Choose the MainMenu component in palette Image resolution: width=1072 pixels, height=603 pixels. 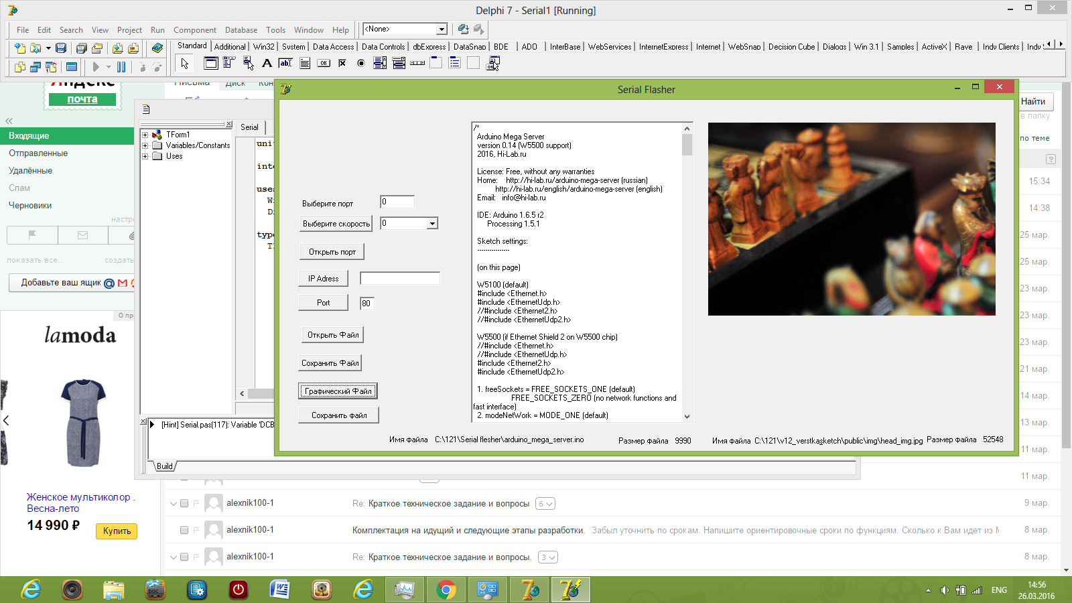(229, 63)
